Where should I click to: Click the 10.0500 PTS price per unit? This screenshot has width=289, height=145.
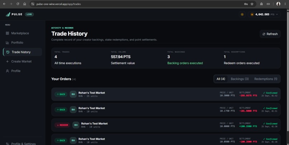tap(227, 142)
